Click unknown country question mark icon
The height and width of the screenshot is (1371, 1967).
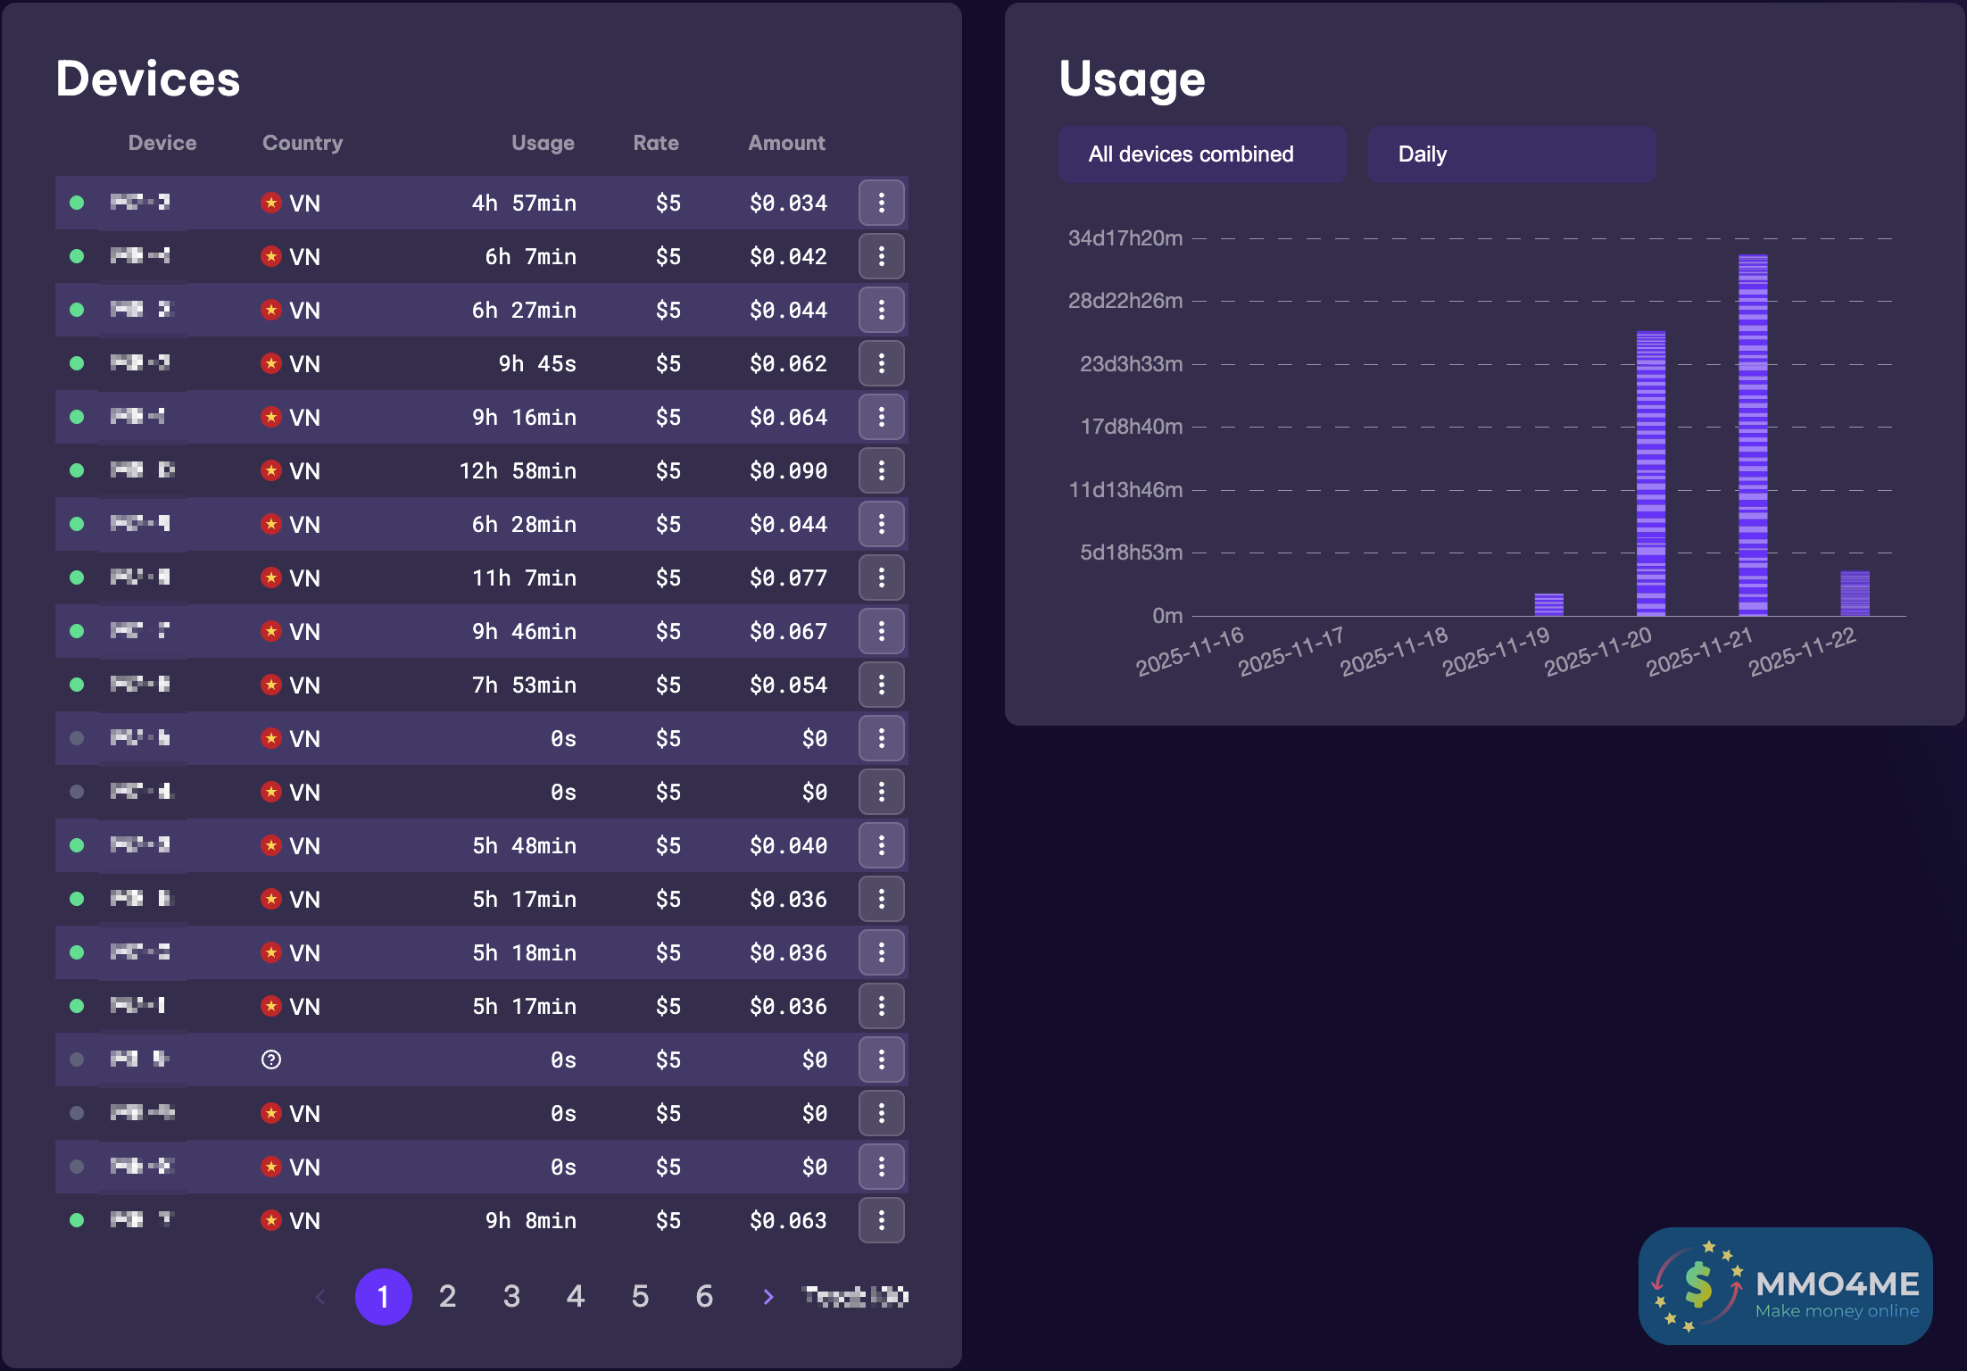tap(271, 1059)
